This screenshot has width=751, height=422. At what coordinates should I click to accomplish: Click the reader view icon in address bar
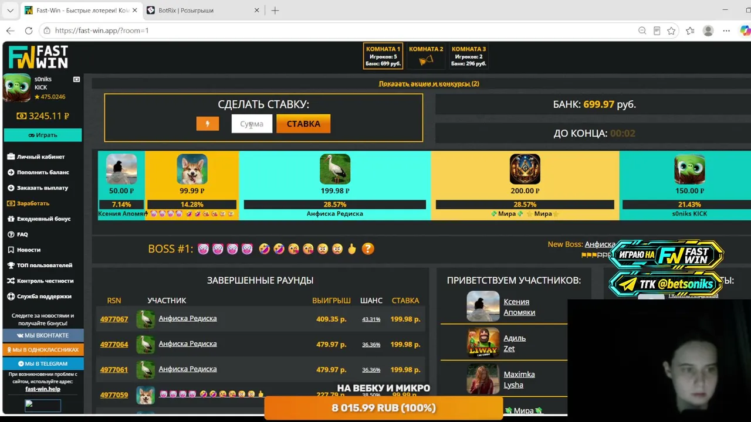click(x=657, y=30)
